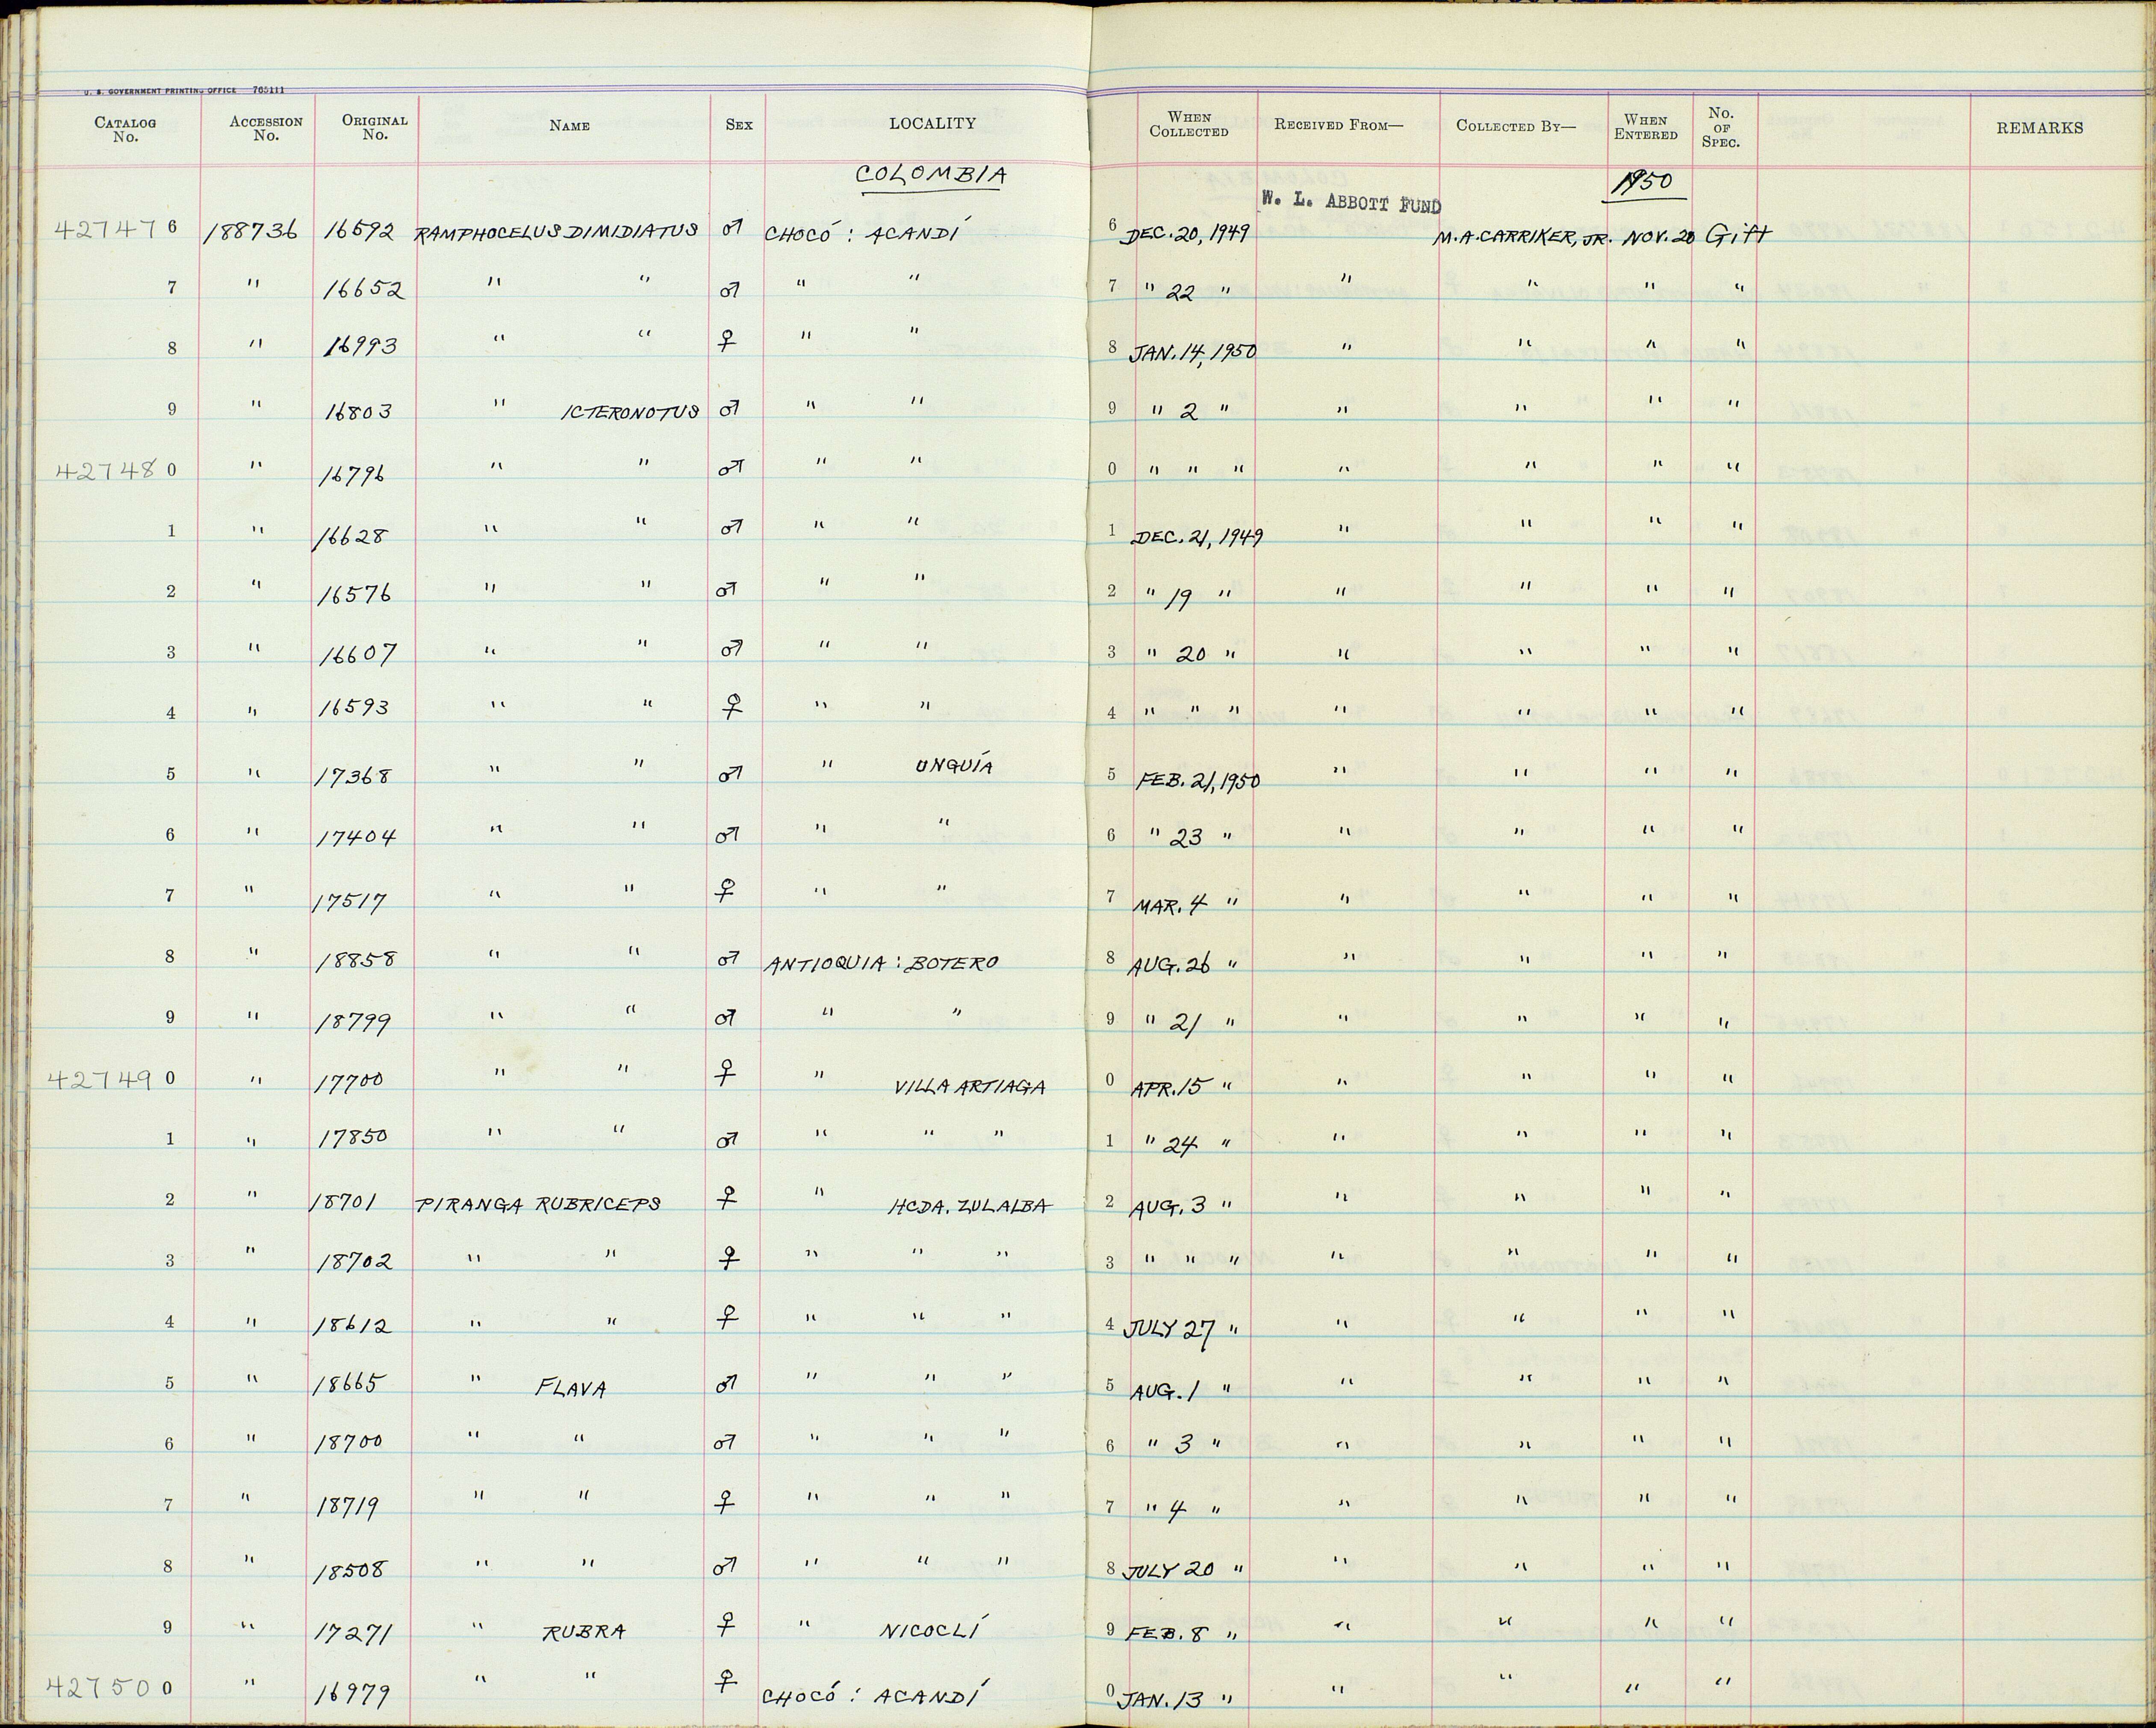The width and height of the screenshot is (2156, 1728).
Task: Click the handwritten 'COLOMBIA' heading
Action: coord(932,176)
